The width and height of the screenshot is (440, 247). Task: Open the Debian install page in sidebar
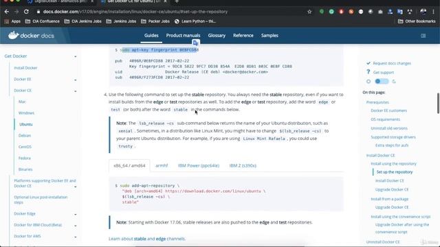(x=25, y=136)
